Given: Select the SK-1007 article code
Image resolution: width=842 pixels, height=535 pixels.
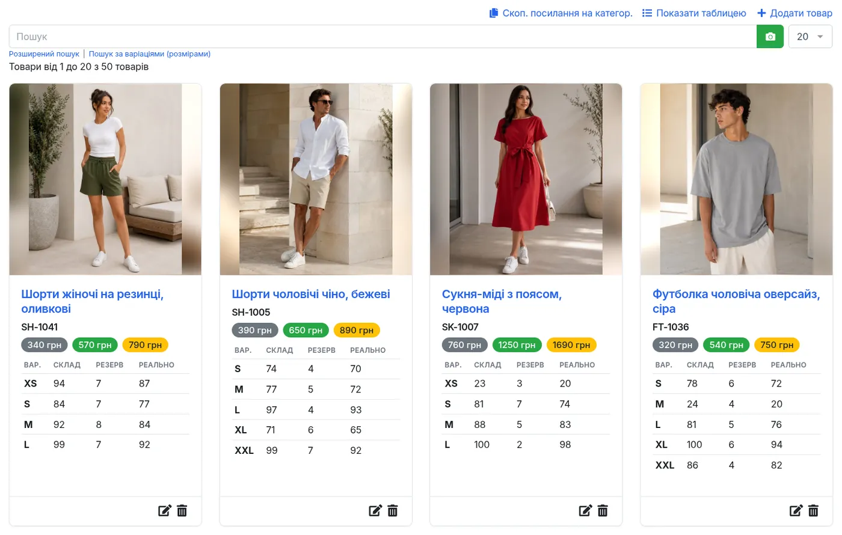Looking at the screenshot, I should click(460, 327).
